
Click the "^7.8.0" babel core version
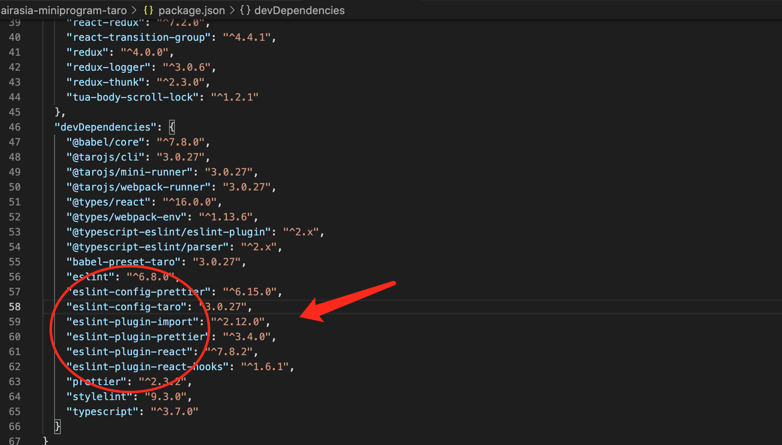181,142
